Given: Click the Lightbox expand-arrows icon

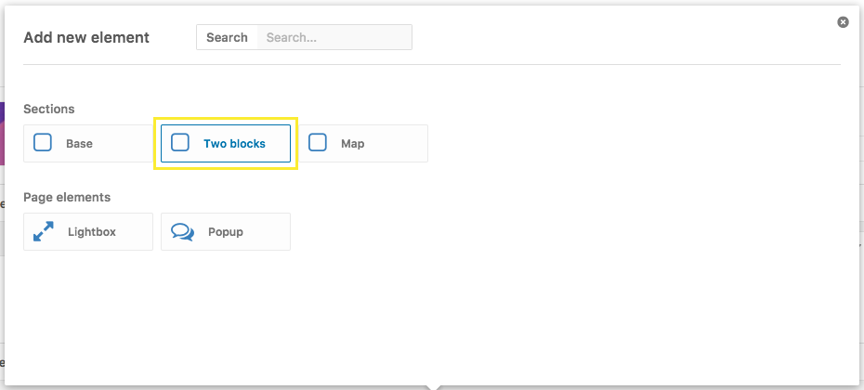Looking at the screenshot, I should (44, 231).
